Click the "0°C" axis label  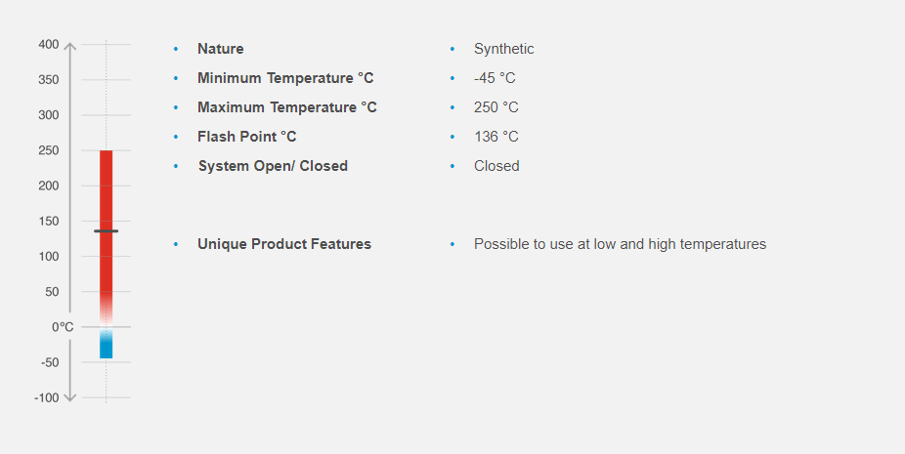point(63,327)
